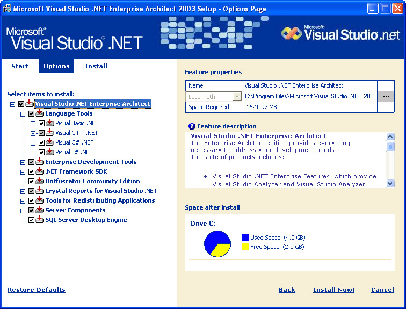Click the blue Used Space color swatch
Viewport: 406px width, 309px height.
tap(245, 238)
